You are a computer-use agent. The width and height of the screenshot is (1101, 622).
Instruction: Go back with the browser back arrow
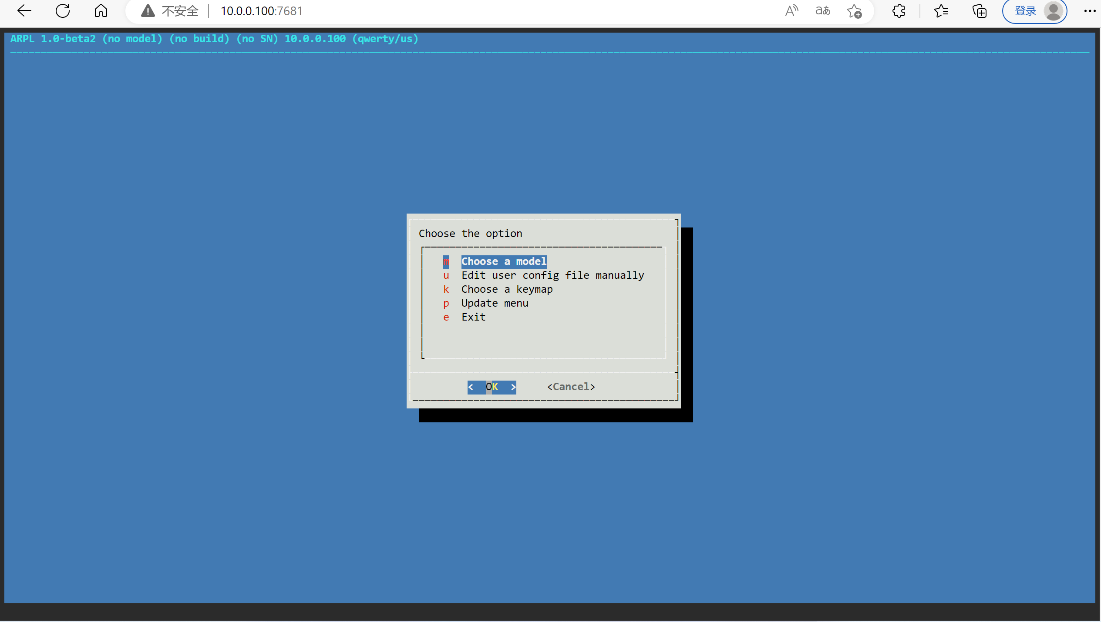tap(24, 11)
